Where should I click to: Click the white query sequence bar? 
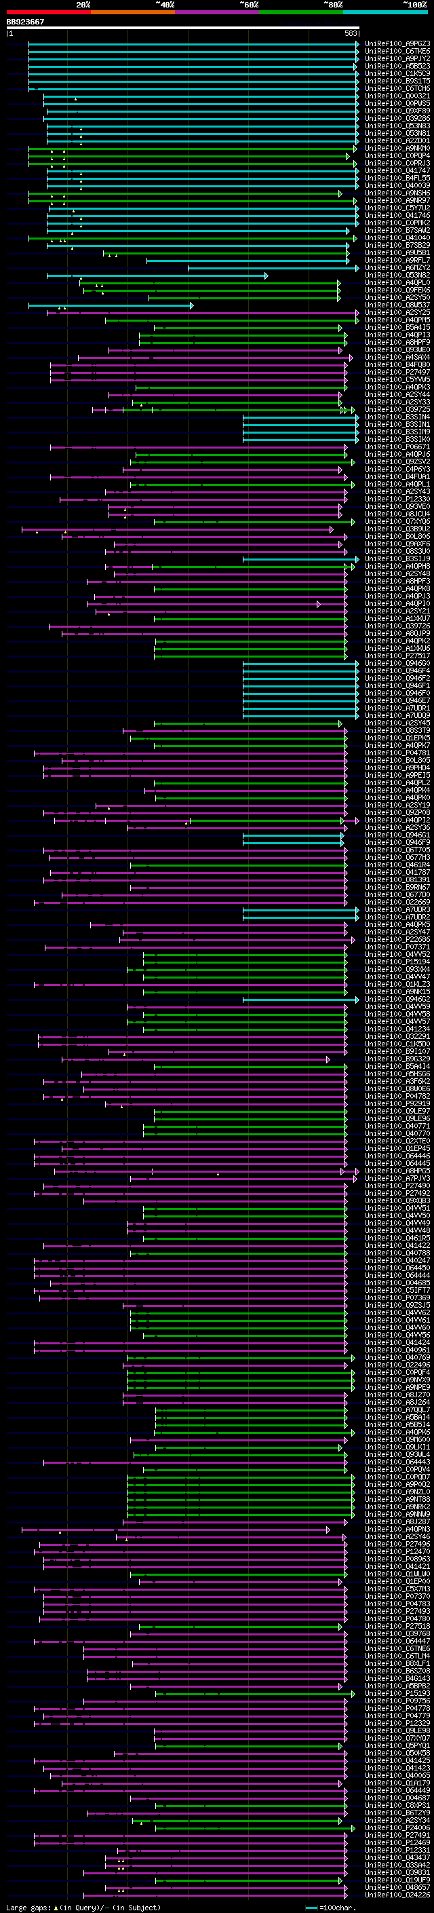[x=182, y=29]
